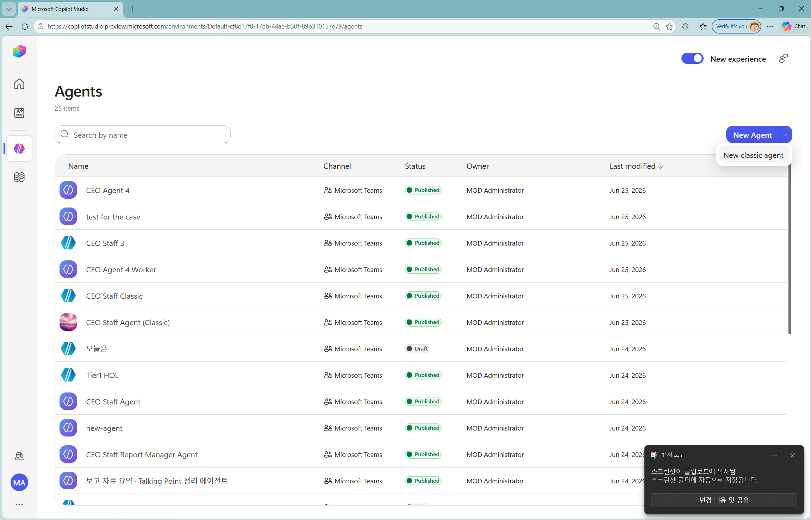This screenshot has width=811, height=520.
Task: Close the 캡처 도구 notification
Action: click(792, 455)
